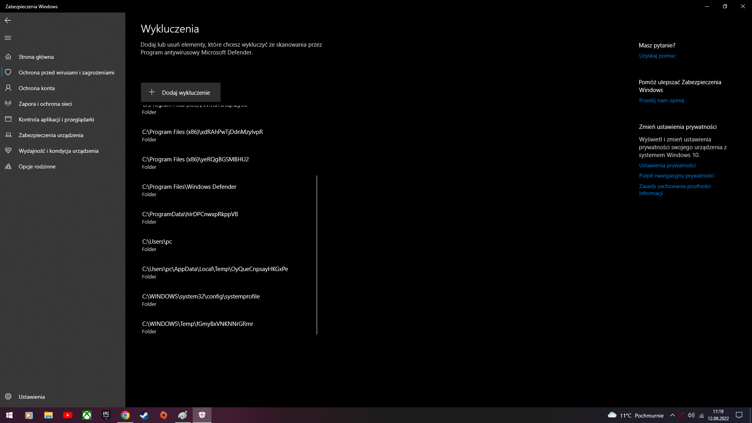Click the window icon for Kontrola aplikacji
The height and width of the screenshot is (423, 752).
[x=8, y=119]
